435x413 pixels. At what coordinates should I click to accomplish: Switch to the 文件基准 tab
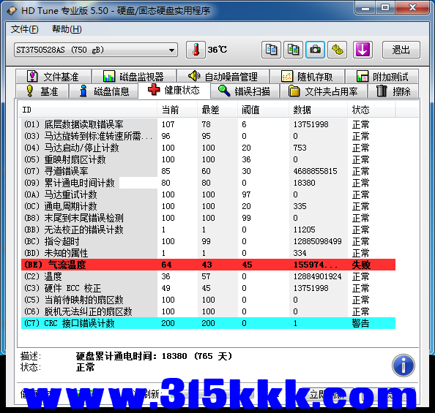53,77
